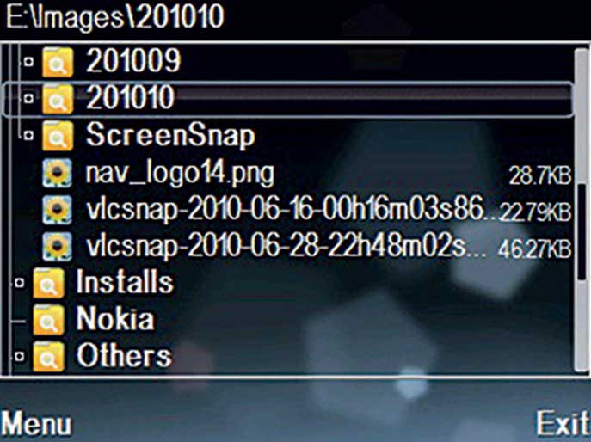This screenshot has width=591, height=442.
Task: Click the vertical scrollbar thumb
Action: 582,232
